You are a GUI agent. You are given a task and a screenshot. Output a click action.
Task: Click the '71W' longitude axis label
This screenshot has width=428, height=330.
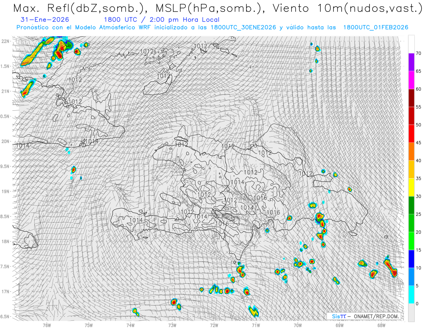(256, 325)
